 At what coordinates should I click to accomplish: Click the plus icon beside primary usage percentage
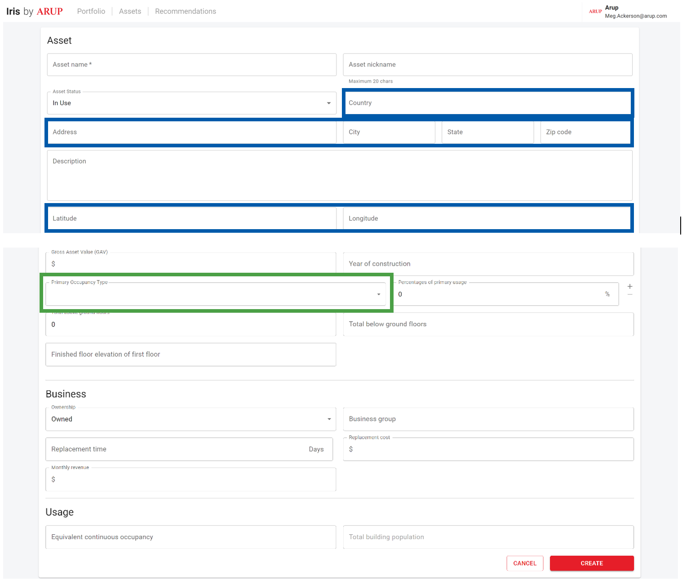[629, 287]
